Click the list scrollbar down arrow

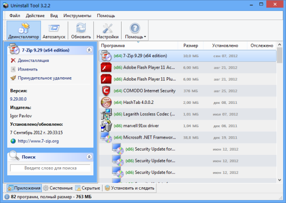coord(280,180)
